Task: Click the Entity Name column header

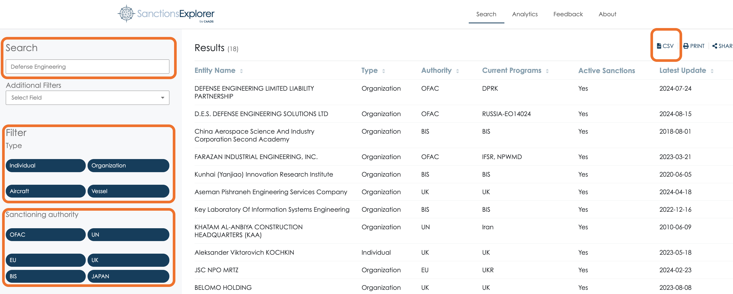Action: [x=215, y=70]
